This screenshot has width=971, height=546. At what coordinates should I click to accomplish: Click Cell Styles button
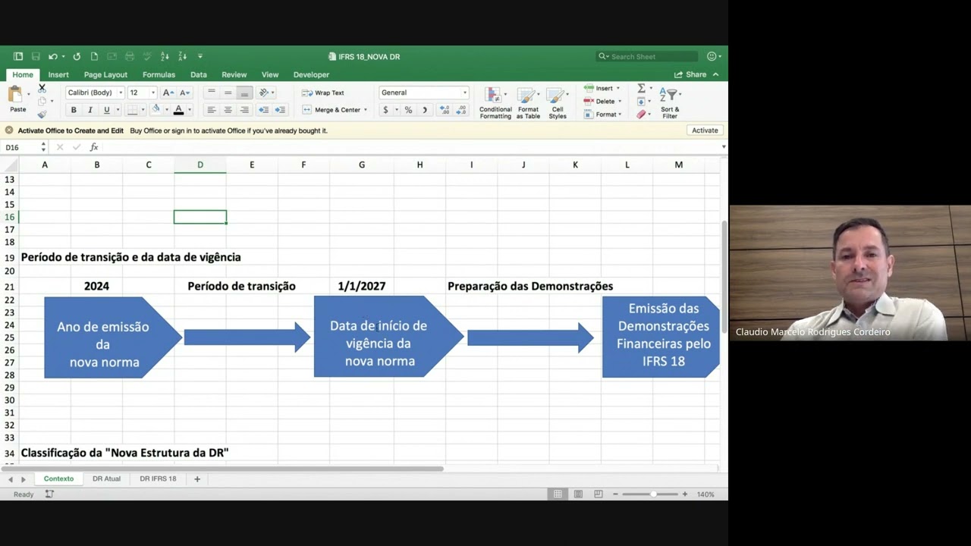pos(558,103)
